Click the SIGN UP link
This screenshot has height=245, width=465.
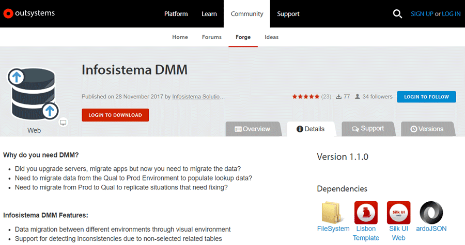(x=422, y=13)
